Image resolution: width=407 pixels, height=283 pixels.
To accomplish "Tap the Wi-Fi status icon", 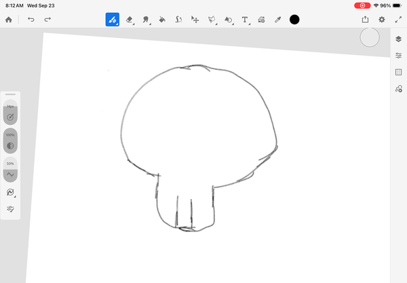I will coord(376,5).
